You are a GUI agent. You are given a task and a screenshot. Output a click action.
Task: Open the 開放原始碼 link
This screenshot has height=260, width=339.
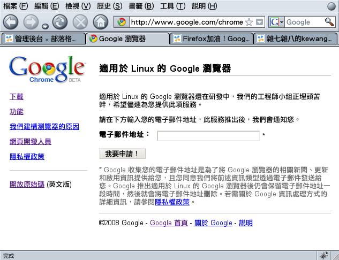(x=27, y=185)
